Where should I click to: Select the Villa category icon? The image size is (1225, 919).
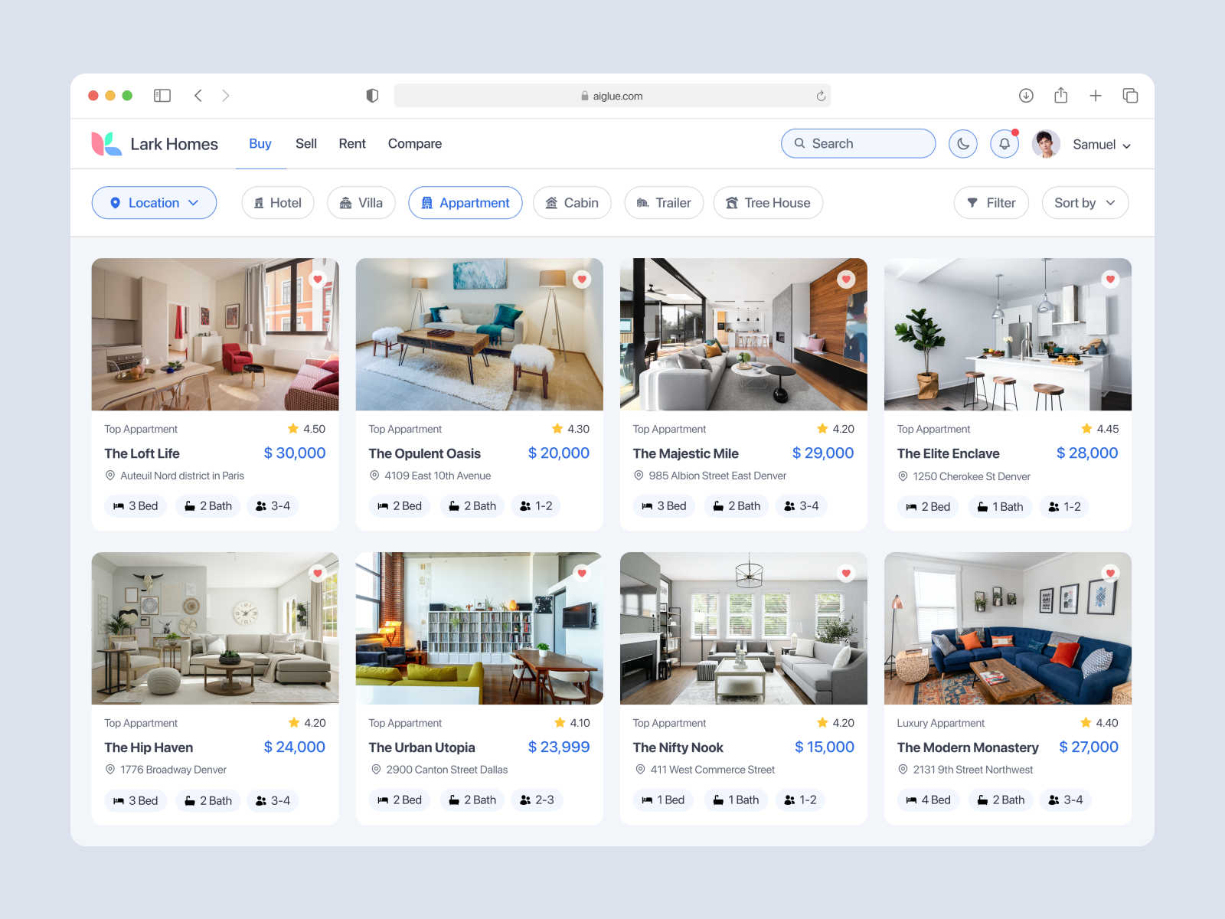(345, 202)
